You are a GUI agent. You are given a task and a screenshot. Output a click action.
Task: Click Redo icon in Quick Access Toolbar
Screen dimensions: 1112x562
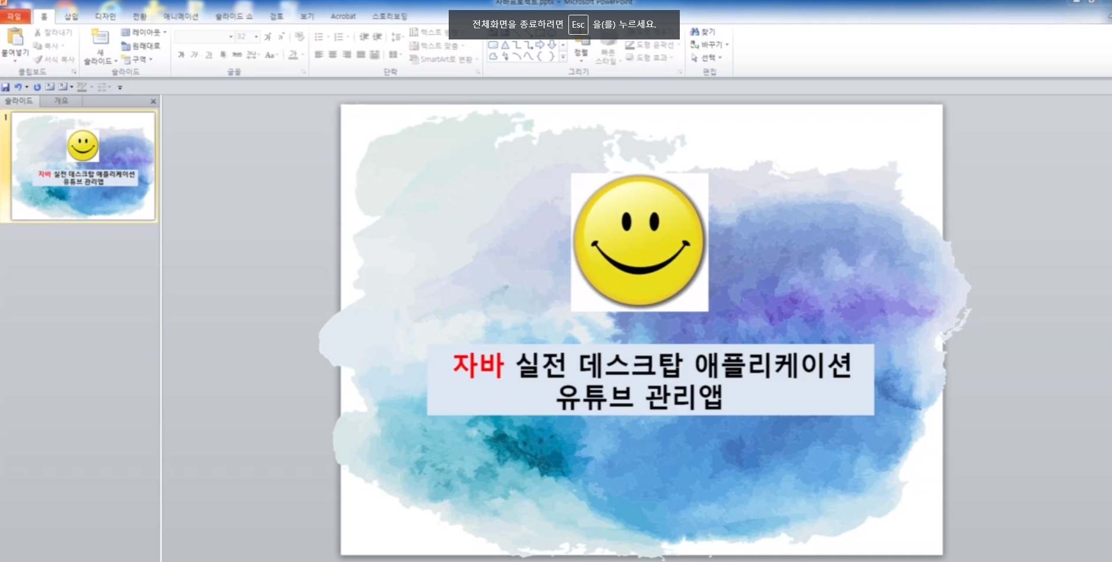click(37, 87)
